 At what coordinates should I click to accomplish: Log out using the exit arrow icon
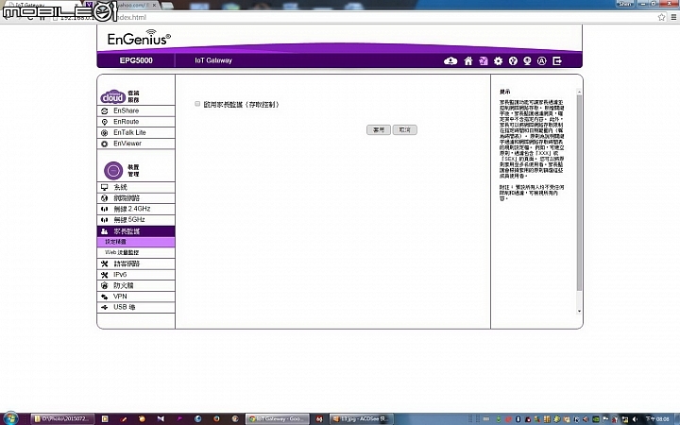(557, 61)
